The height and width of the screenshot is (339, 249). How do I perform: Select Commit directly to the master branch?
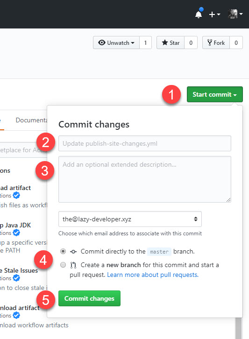[63, 251]
